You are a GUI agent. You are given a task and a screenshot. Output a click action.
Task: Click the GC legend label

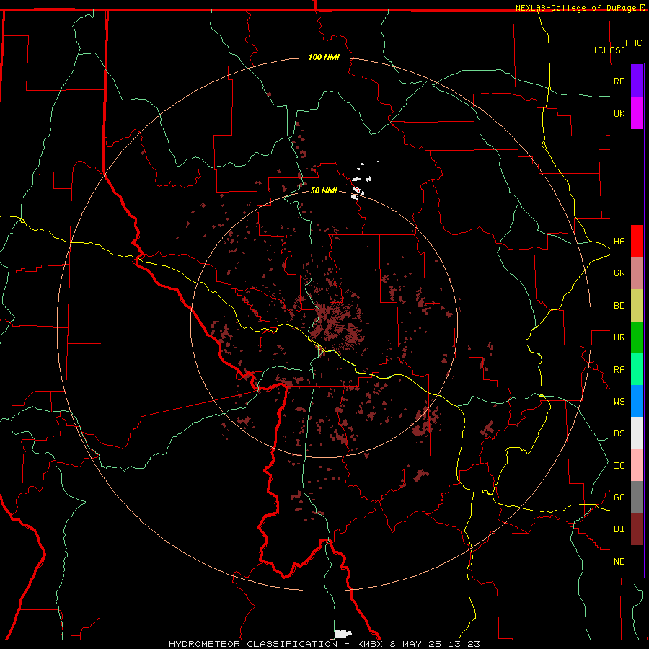pyautogui.click(x=619, y=498)
